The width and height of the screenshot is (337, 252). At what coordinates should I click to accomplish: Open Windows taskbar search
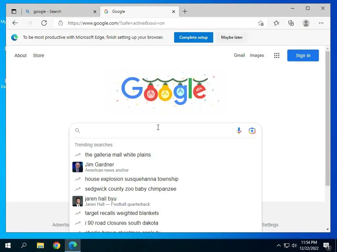24,245
